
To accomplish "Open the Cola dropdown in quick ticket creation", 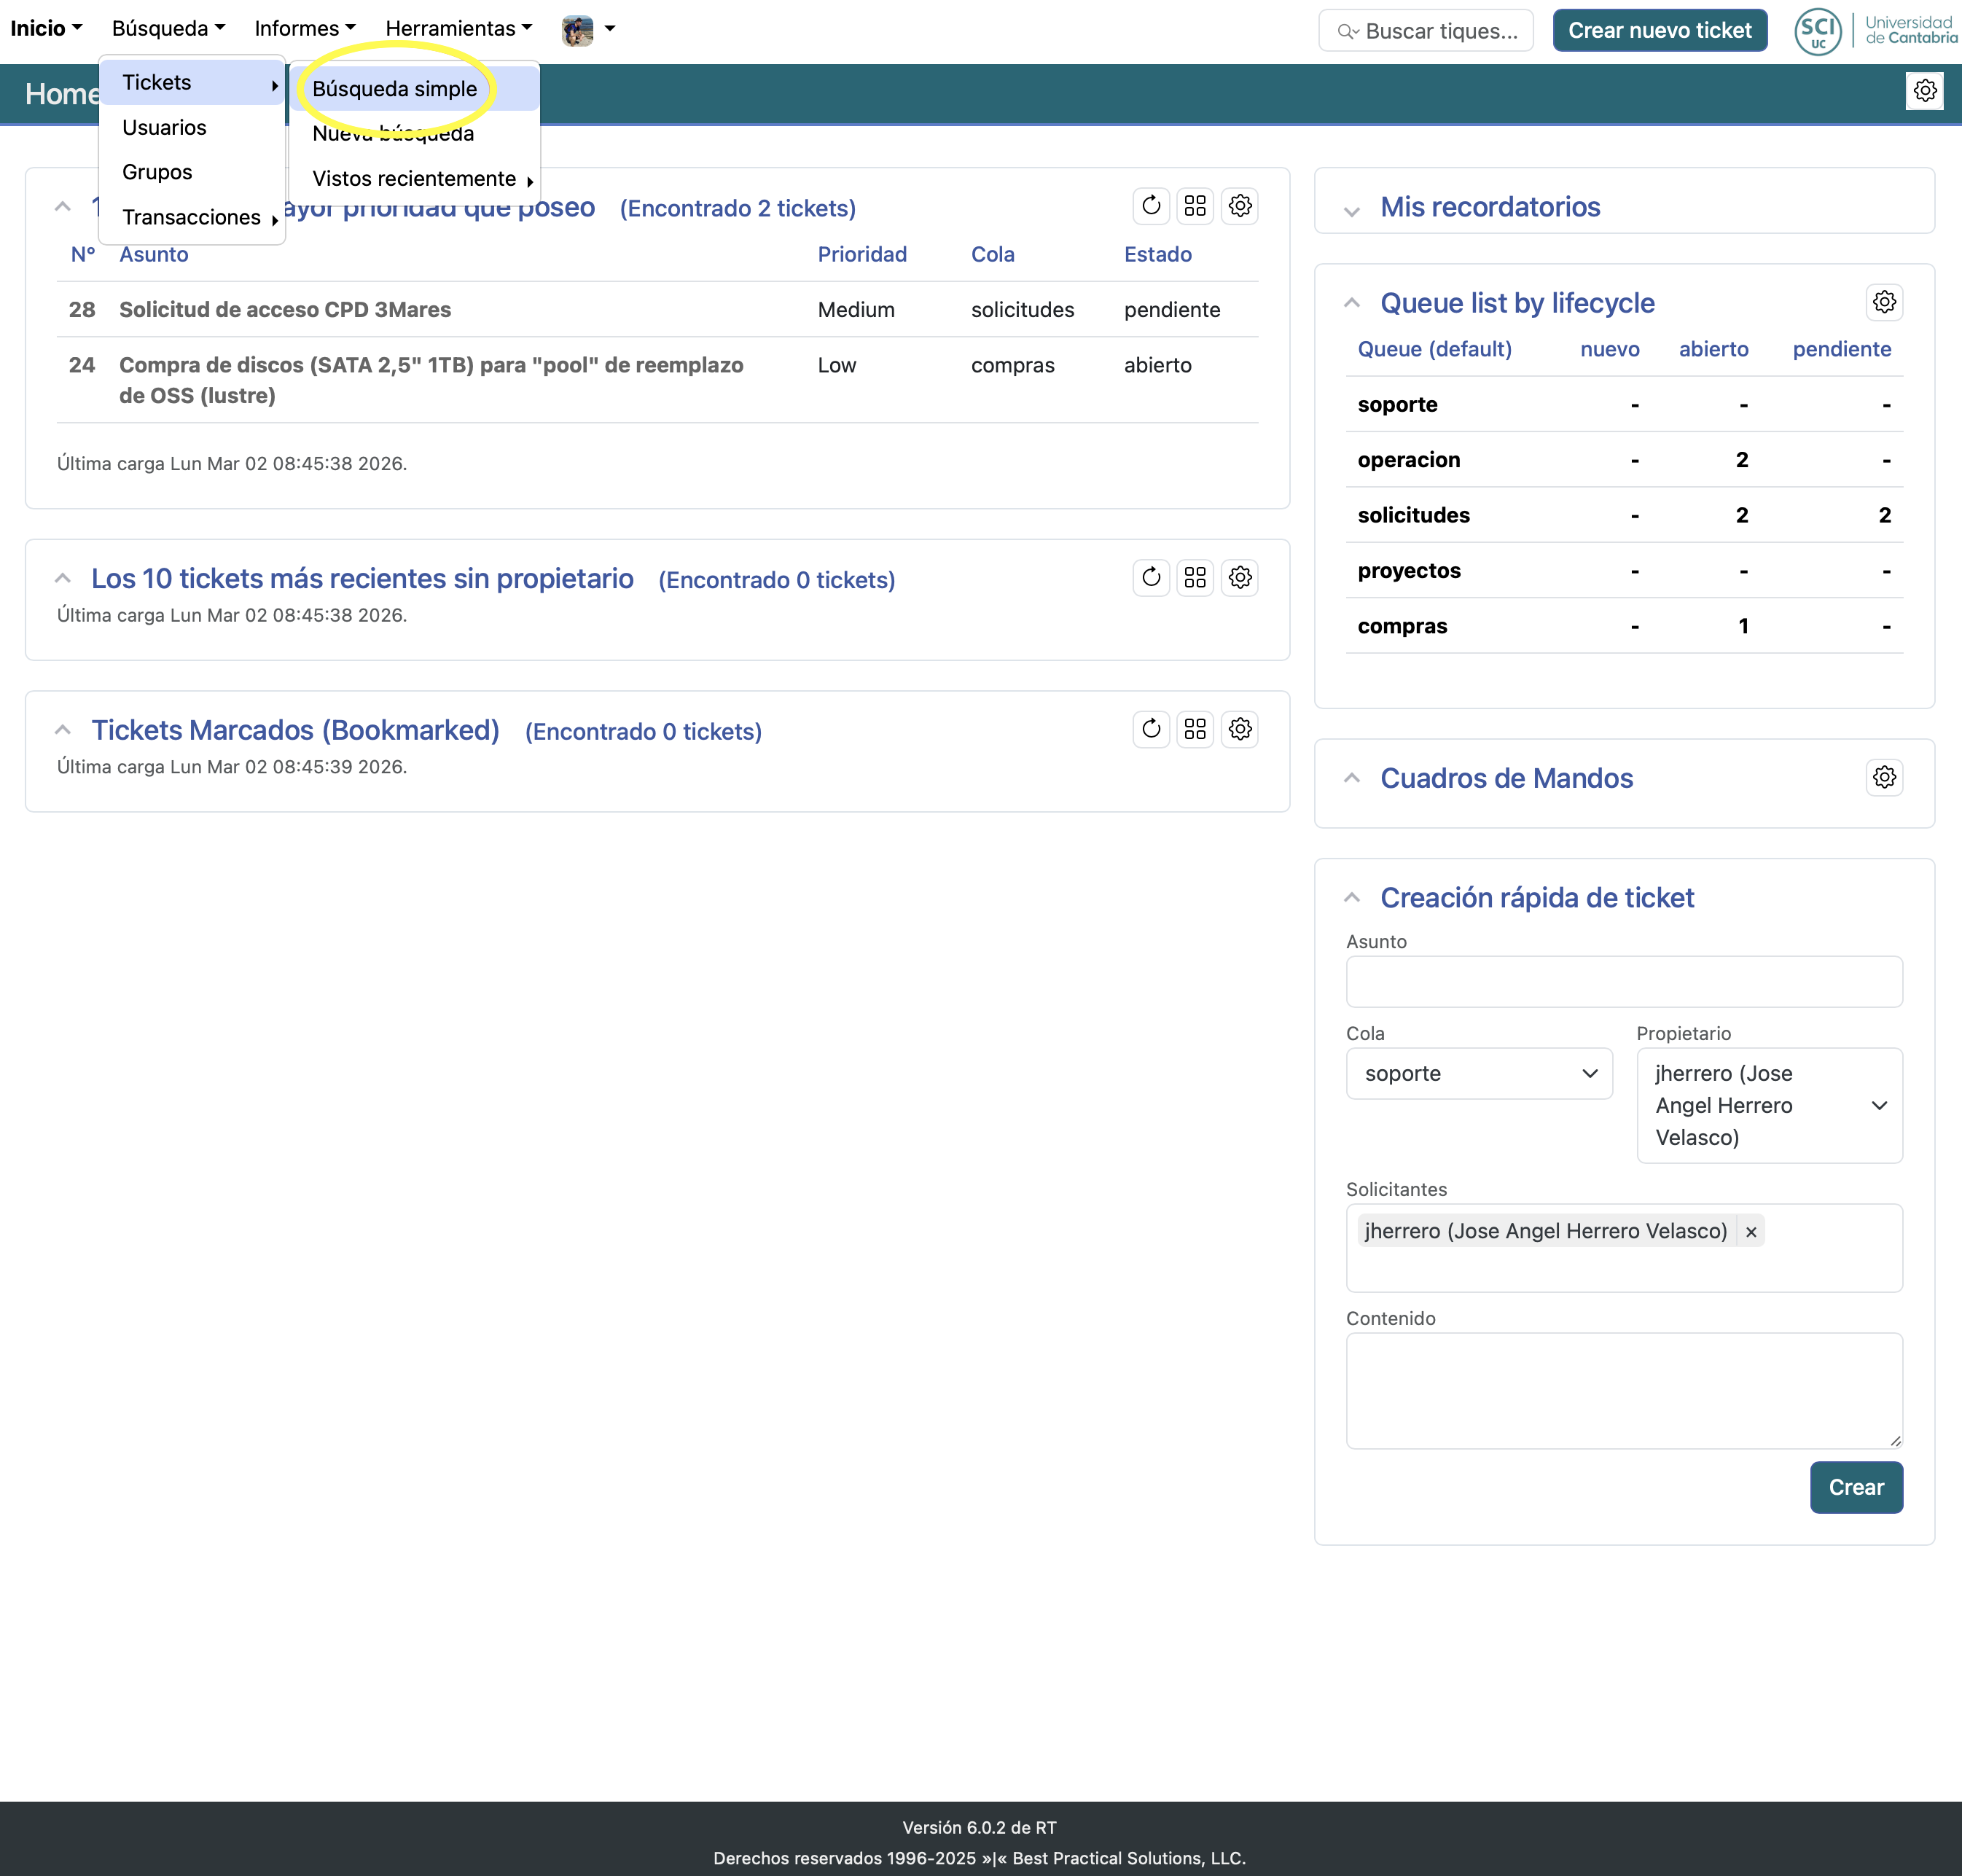I will pyautogui.click(x=1478, y=1073).
